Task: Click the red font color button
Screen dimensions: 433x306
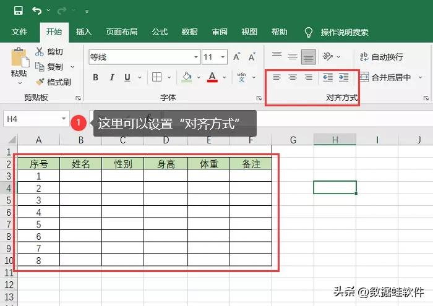Action: [212, 77]
